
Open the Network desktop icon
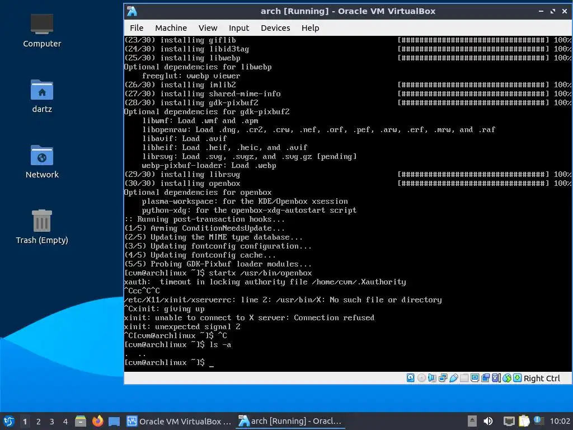click(x=41, y=162)
